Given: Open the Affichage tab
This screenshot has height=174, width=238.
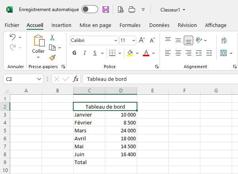Looking at the screenshot, I should pos(216,25).
